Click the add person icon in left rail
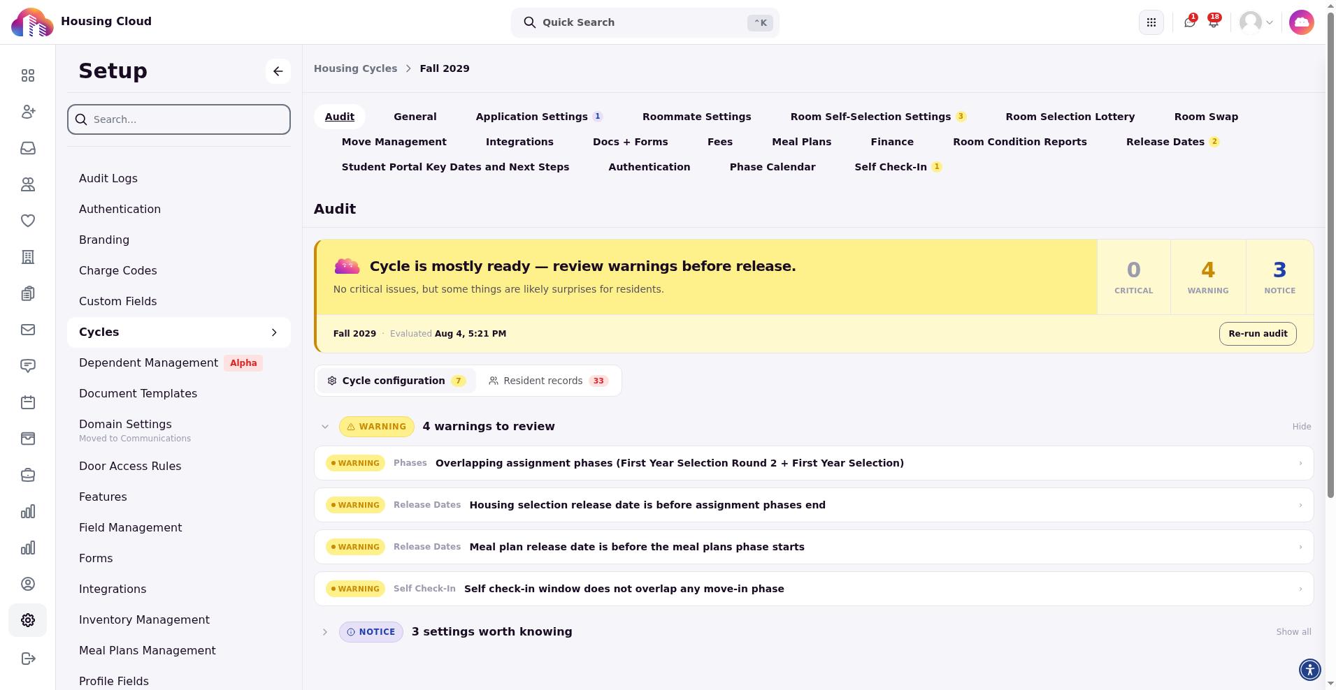The image size is (1336, 690). 28,112
